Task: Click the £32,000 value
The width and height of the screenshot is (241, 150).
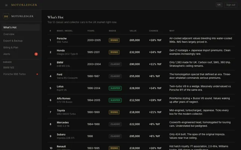Action: [x=135, y=52]
